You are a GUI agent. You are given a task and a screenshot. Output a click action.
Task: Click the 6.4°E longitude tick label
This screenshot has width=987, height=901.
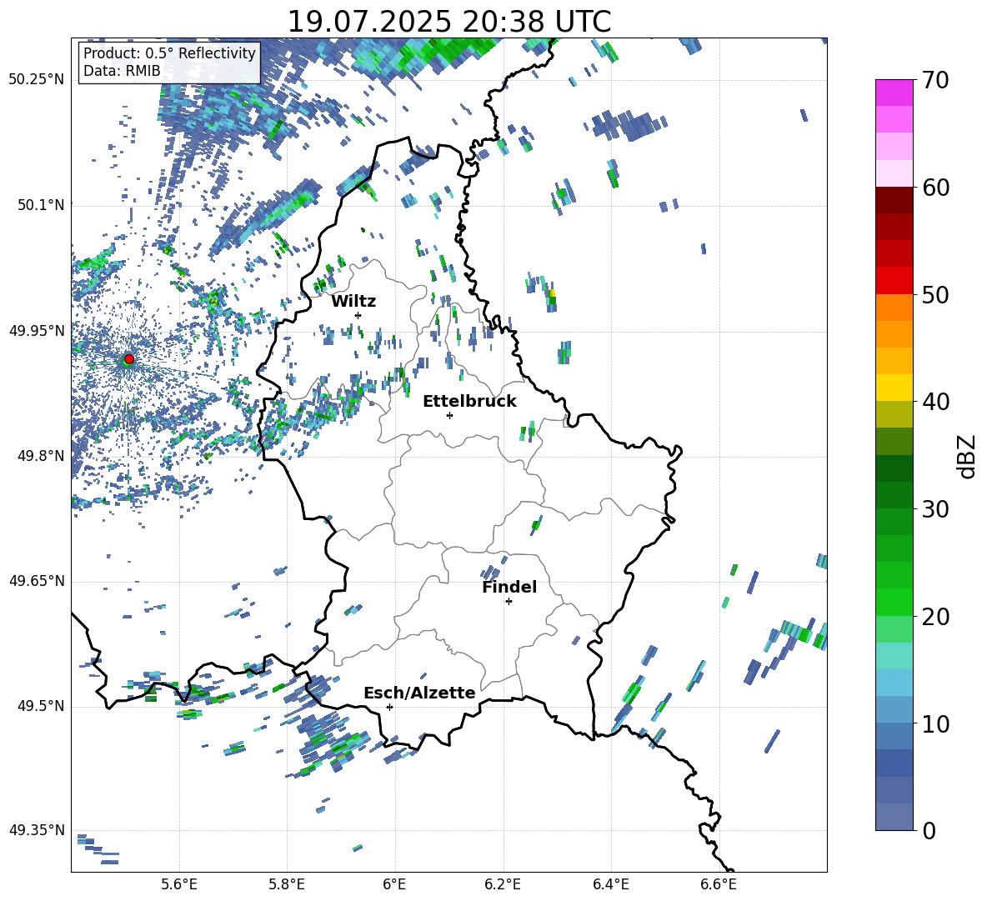pos(610,884)
